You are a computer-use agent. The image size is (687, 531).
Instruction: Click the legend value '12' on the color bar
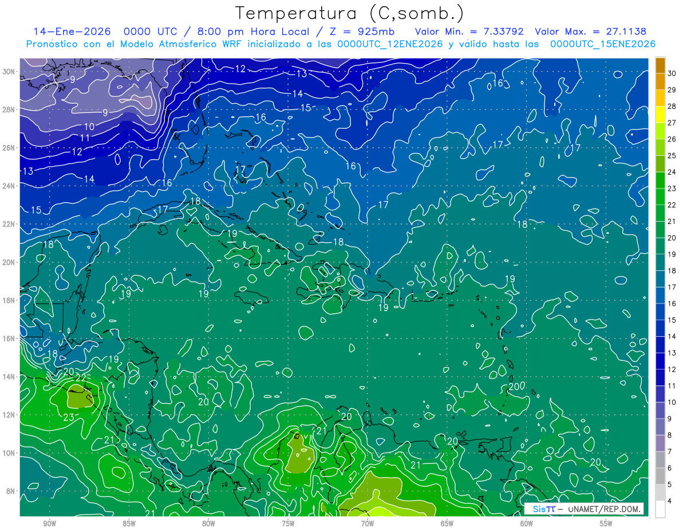pyautogui.click(x=672, y=369)
